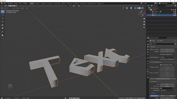Screen dimensions: 177x99
Task: Adjust the Extrude value field
Action: point(167,86)
